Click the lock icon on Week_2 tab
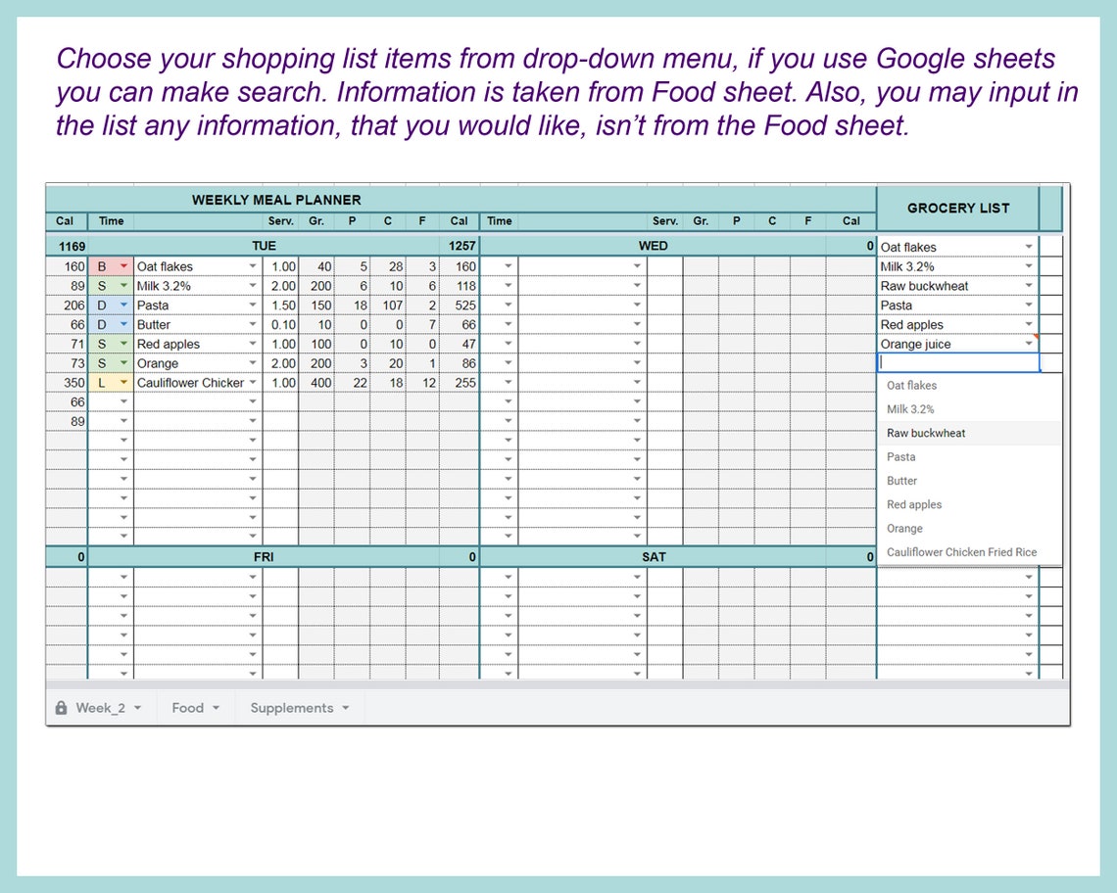Image resolution: width=1117 pixels, height=893 pixels. (62, 708)
